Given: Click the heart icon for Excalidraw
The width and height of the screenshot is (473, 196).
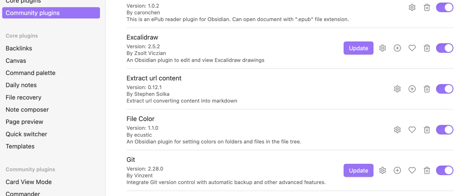Looking at the screenshot, I should coord(412,48).
